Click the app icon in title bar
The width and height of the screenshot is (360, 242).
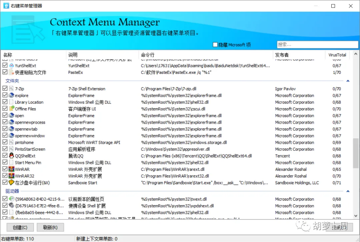6,6
